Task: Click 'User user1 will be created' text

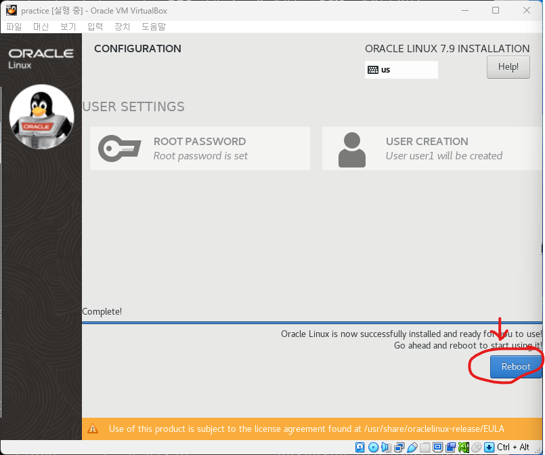Action: [x=444, y=156]
